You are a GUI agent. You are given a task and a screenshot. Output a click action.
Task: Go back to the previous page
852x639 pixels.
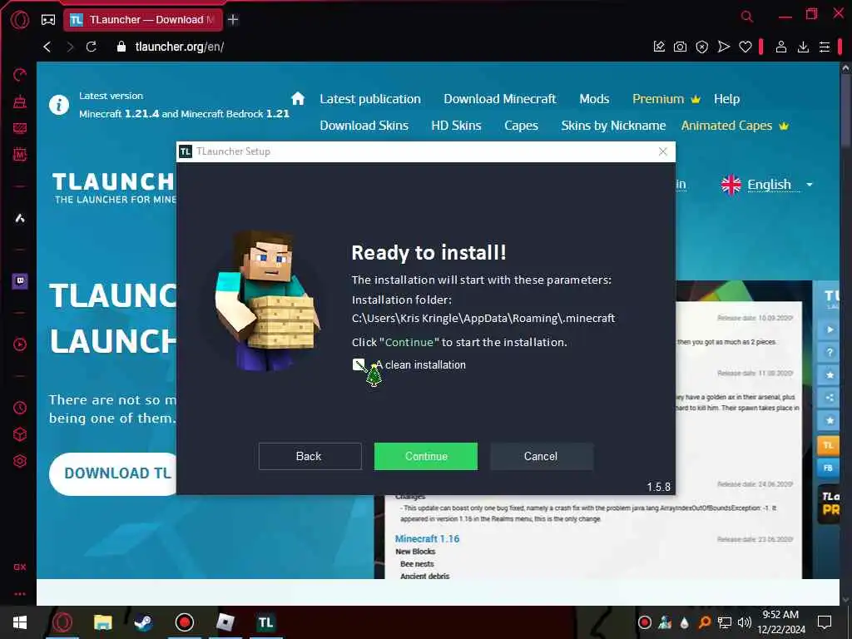click(47, 47)
